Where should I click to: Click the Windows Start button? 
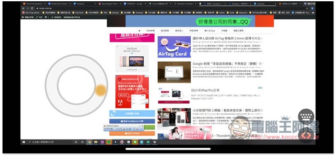click(24, 142)
